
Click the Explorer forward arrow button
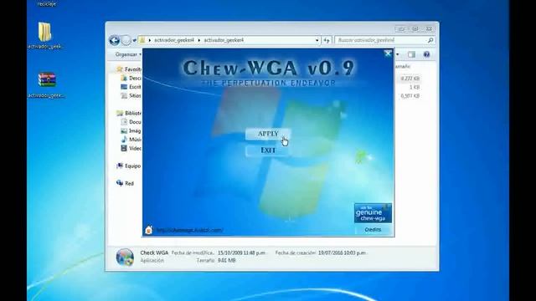pyautogui.click(x=126, y=40)
